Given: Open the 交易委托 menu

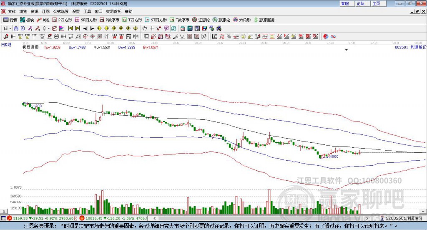Looking at the screenshot, I should tap(113, 11).
